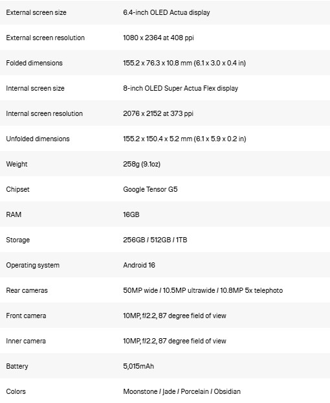Click the Weight value 258g (9.1oz)

(x=142, y=164)
